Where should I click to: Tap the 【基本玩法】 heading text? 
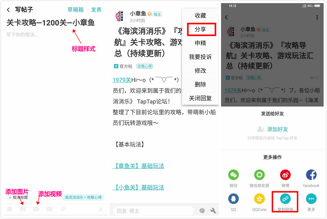tap(129, 145)
